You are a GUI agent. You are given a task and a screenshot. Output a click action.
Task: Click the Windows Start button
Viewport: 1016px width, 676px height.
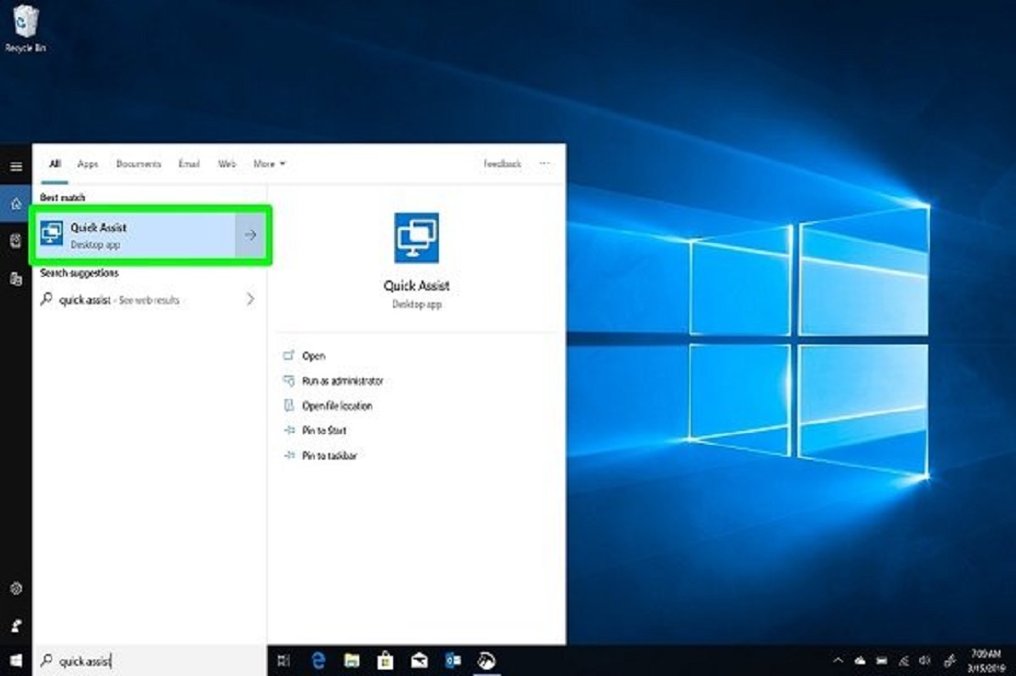click(x=16, y=660)
